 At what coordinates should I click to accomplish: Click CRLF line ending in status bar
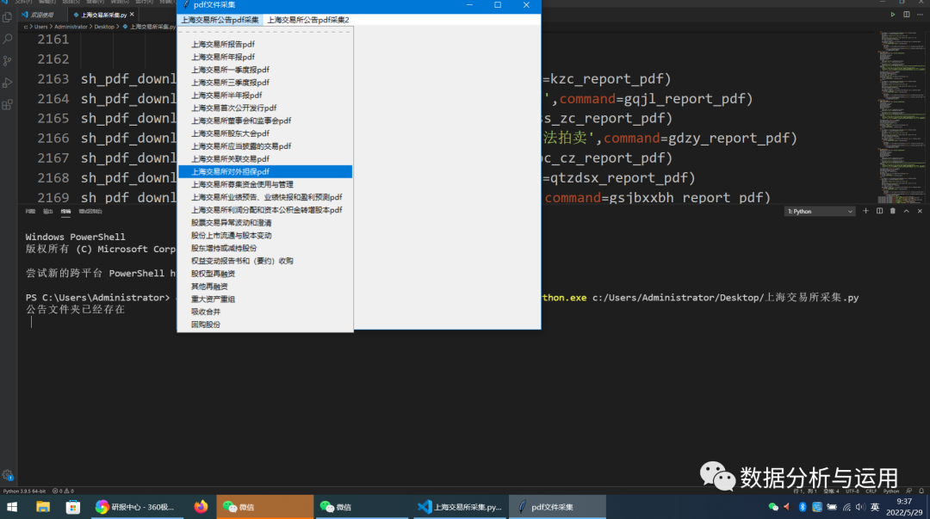[x=871, y=491]
